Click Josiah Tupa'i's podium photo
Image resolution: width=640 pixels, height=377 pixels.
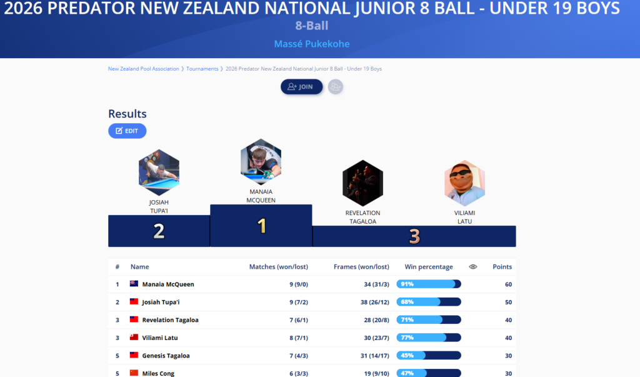click(x=159, y=172)
